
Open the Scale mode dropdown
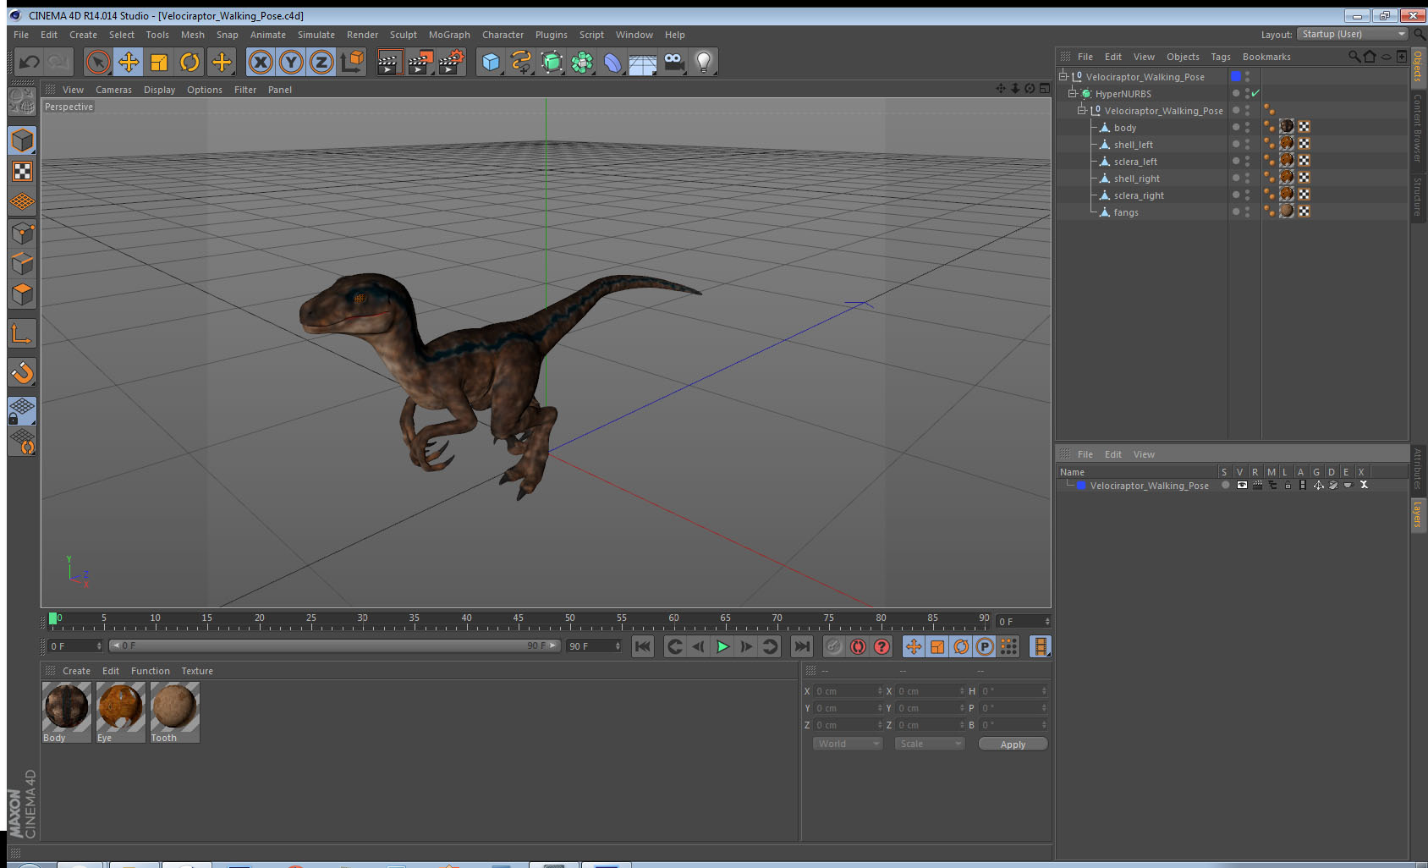point(930,744)
